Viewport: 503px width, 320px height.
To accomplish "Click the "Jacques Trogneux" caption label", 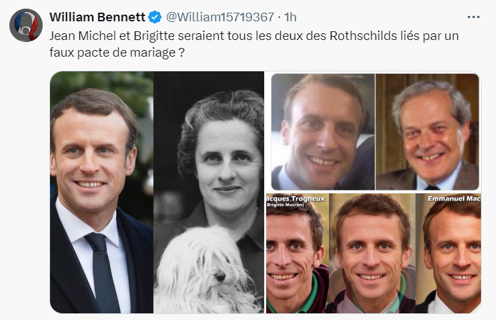I will [296, 199].
